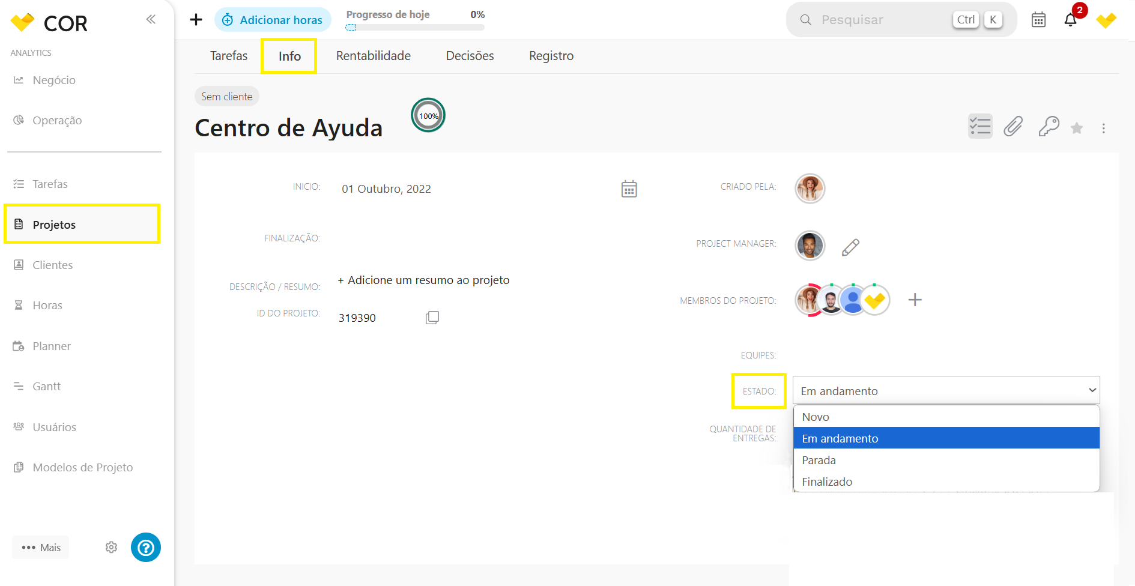The height and width of the screenshot is (586, 1135).
Task: Click the Progresso de hoje progress bar
Action: pyautogui.click(x=415, y=27)
